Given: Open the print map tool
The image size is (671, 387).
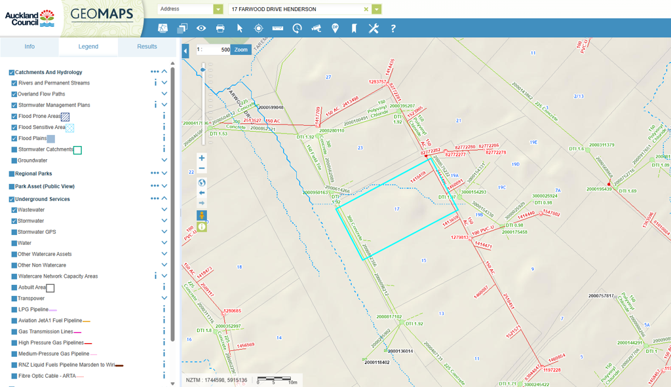Looking at the screenshot, I should pos(220,28).
